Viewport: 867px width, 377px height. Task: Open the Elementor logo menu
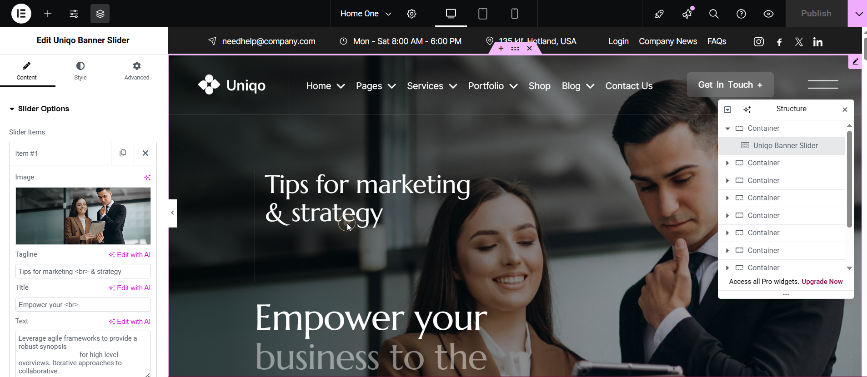(21, 14)
